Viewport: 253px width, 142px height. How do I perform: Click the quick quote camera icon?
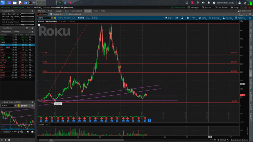coord(177,18)
